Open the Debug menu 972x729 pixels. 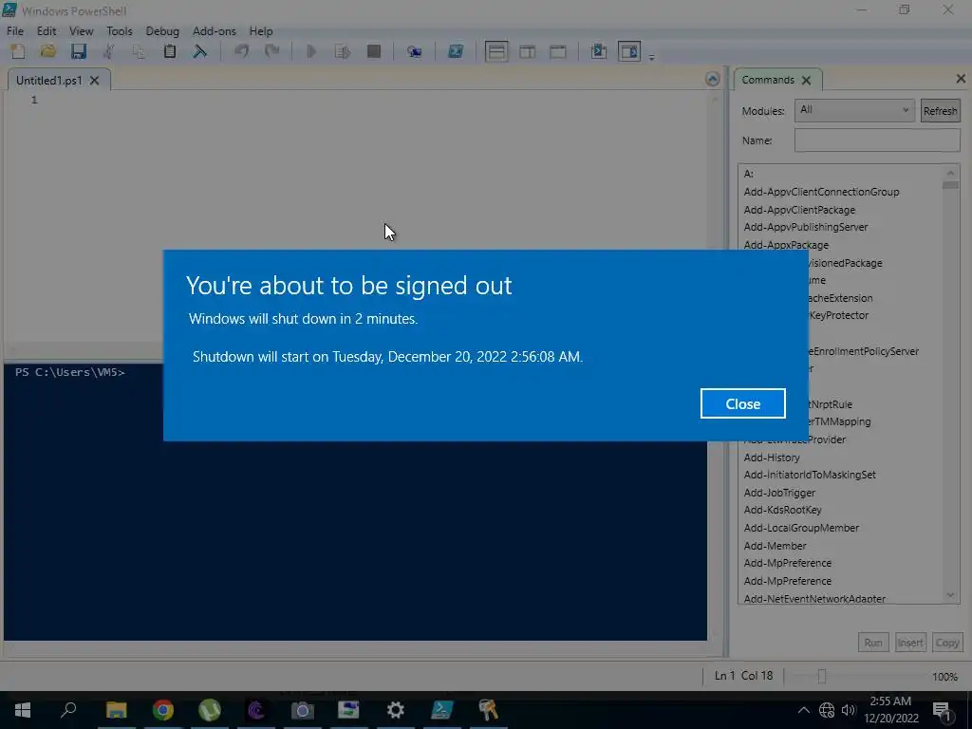(x=162, y=31)
